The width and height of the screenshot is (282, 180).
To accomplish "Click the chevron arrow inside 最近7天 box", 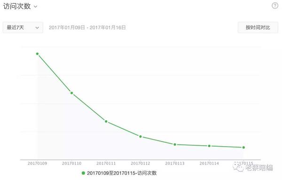I will point(37,28).
